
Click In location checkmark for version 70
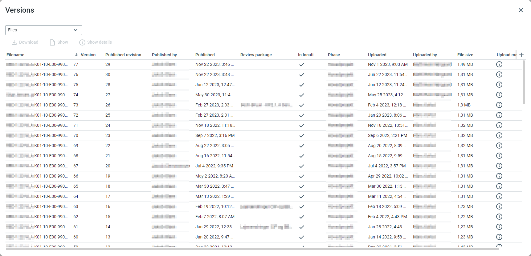coord(302,136)
